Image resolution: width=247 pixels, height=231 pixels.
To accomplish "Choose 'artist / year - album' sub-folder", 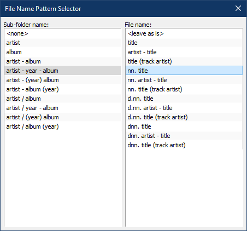I will pos(63,108).
